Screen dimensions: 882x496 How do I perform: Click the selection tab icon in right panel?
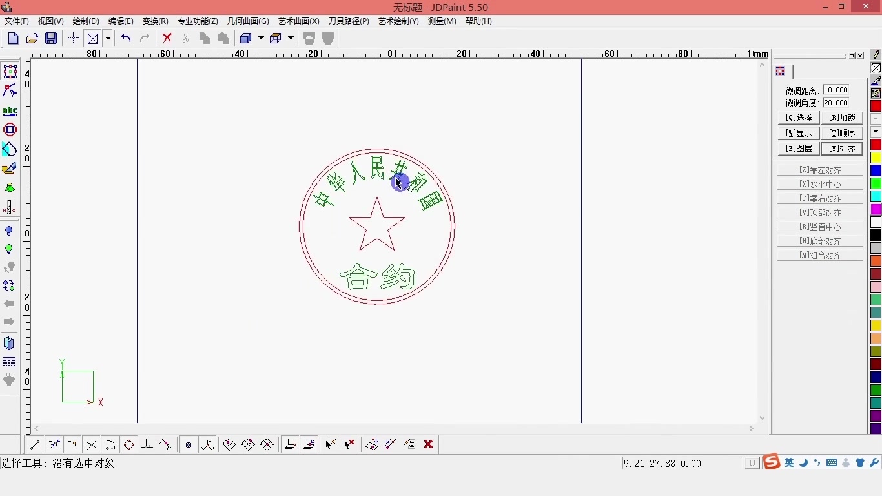781,71
